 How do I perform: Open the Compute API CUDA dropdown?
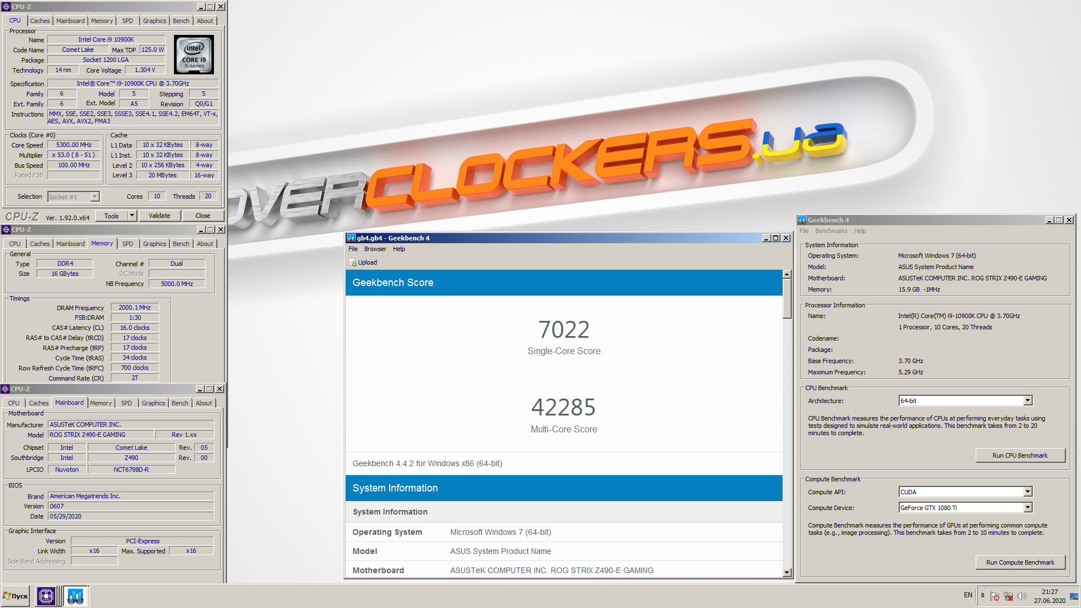(x=1028, y=492)
